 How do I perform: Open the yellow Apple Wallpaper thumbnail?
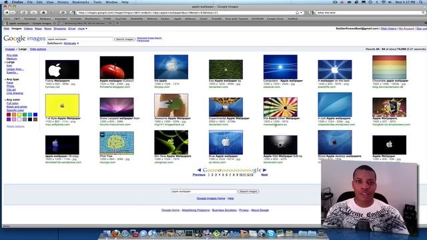(62, 105)
